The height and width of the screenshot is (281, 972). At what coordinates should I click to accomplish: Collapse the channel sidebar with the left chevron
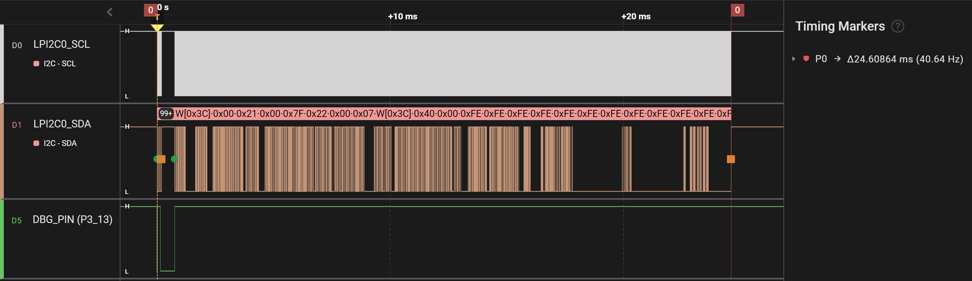[110, 12]
